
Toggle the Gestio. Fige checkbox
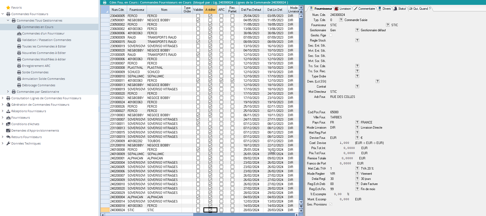point(331,35)
